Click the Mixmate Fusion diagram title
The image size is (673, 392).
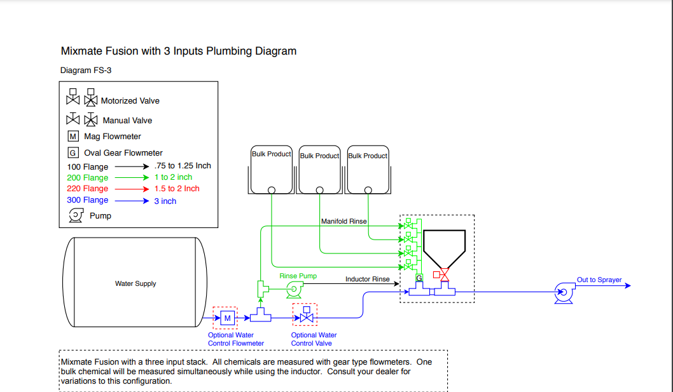tap(178, 51)
